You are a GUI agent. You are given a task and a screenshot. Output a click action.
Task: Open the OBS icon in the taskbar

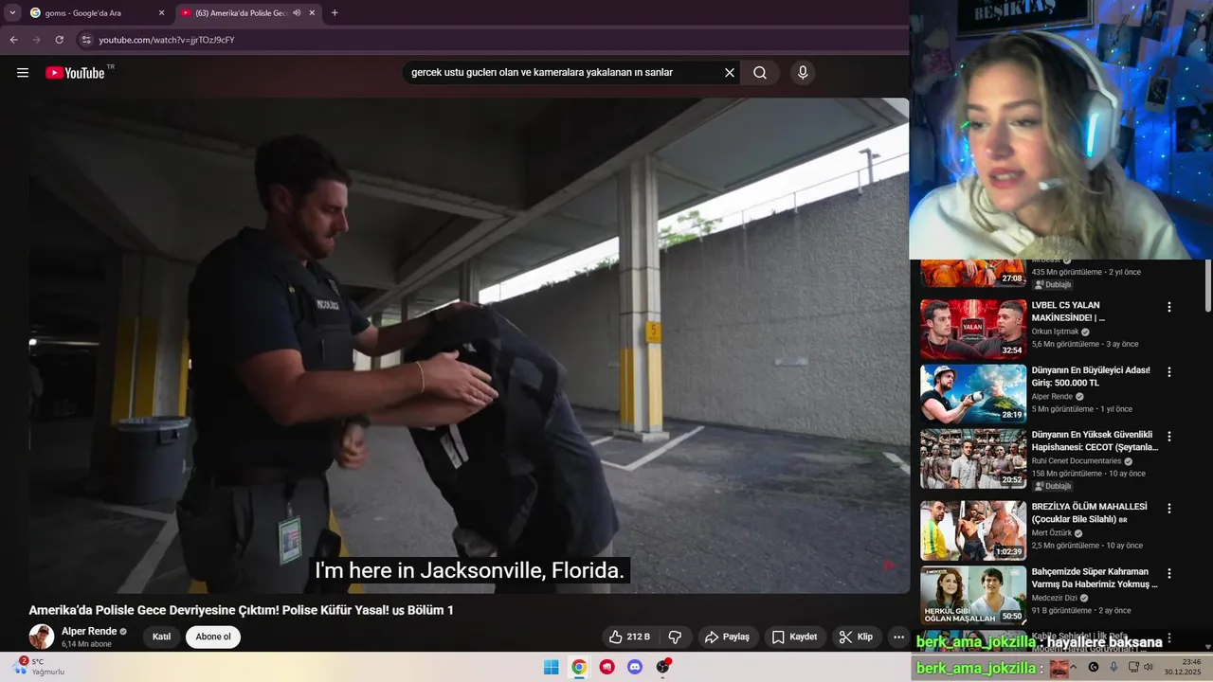[x=663, y=667]
